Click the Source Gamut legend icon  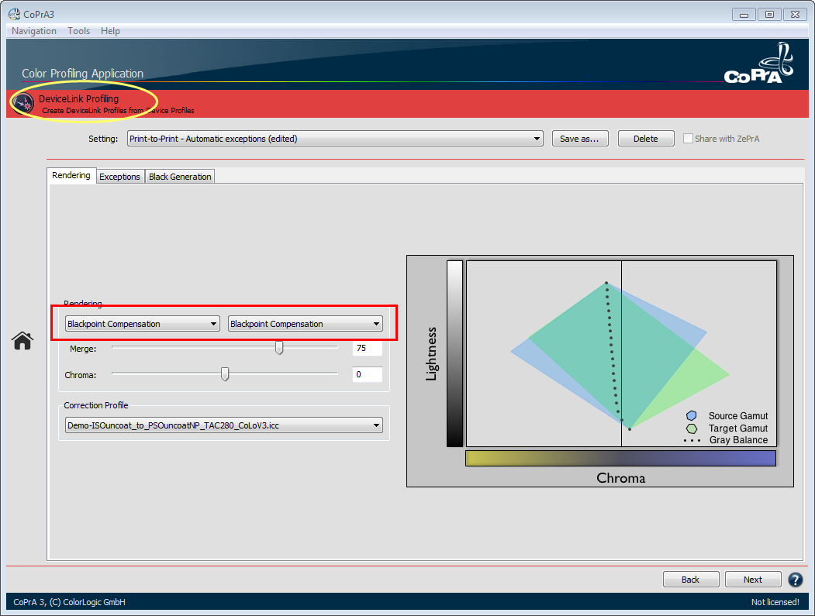click(691, 415)
